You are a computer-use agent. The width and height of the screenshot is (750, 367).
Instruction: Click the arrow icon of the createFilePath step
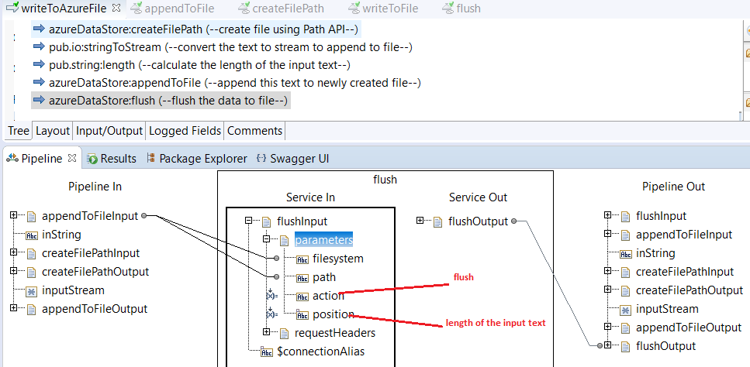(x=40, y=29)
